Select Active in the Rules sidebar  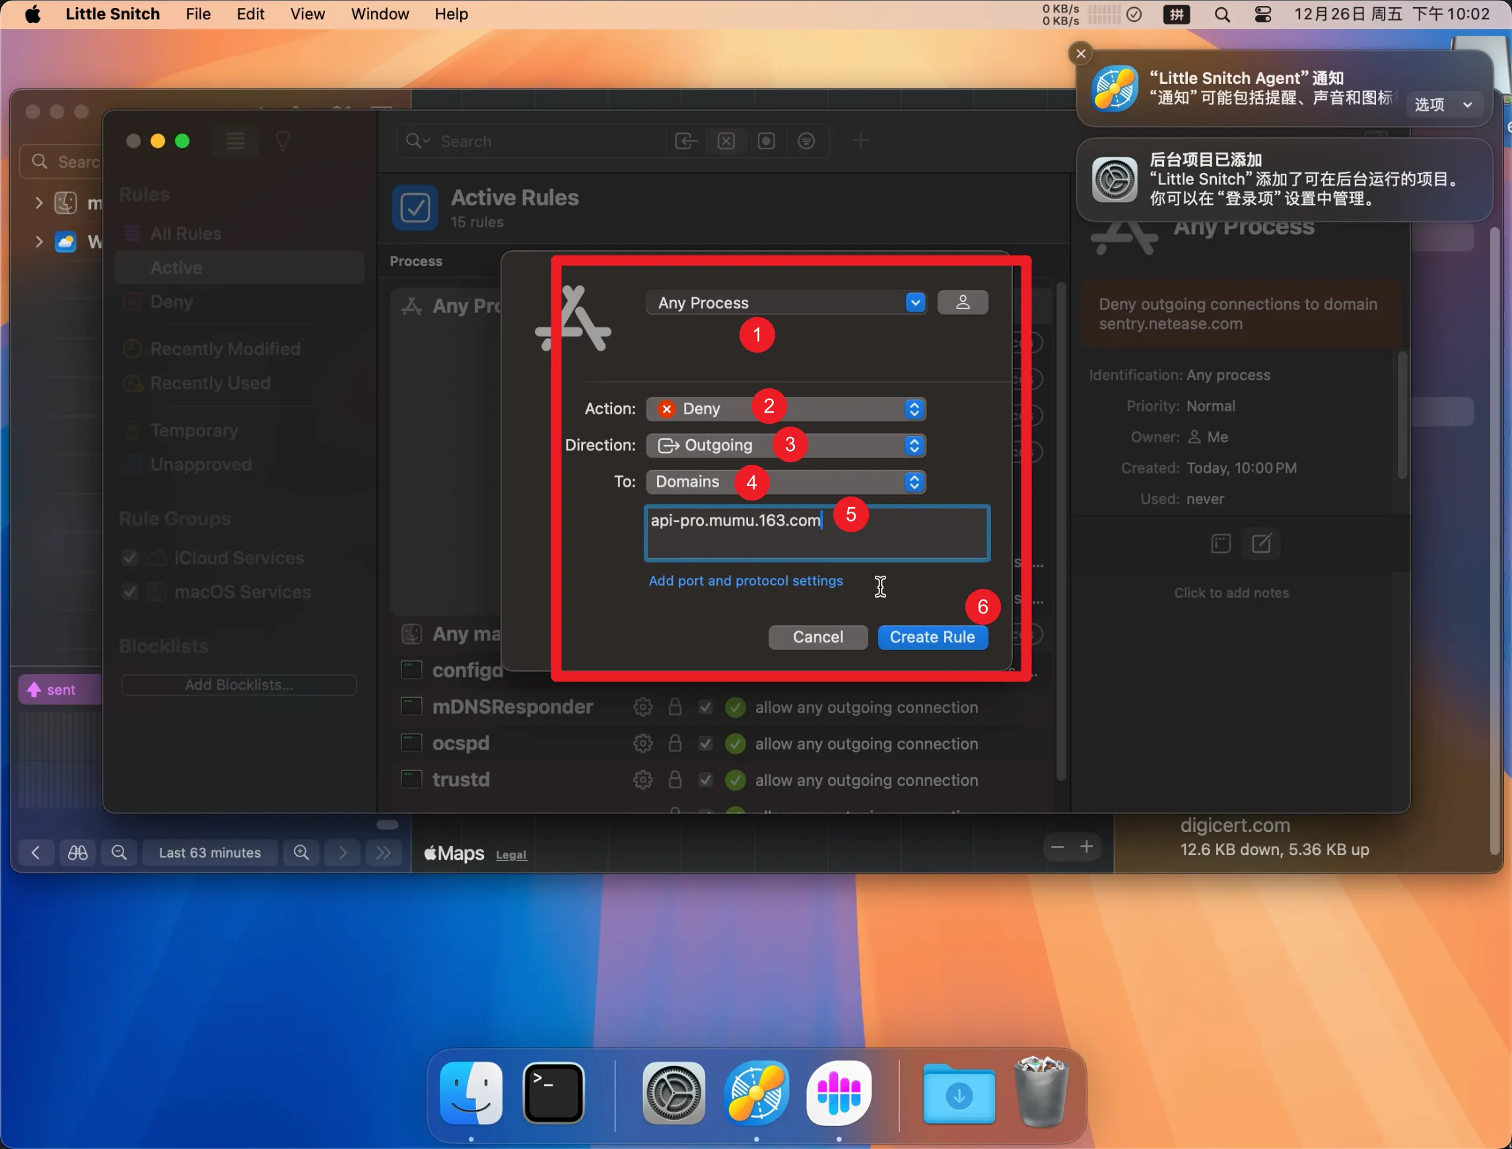click(240, 267)
